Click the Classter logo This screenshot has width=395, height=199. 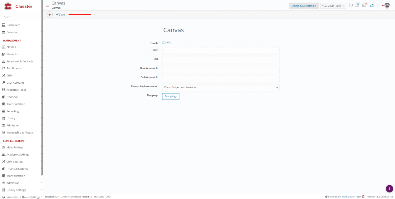coord(18,6)
